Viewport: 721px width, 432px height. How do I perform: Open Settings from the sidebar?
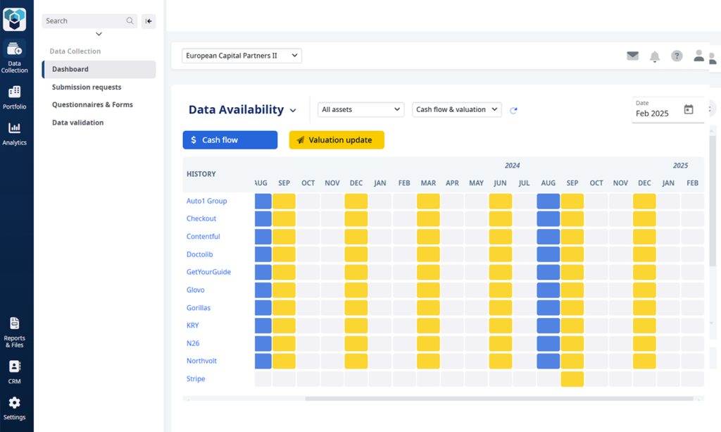[15, 407]
